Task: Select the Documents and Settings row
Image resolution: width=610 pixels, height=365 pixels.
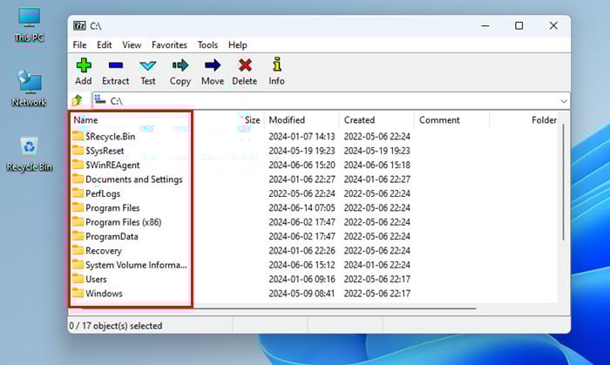Action: tap(315, 179)
